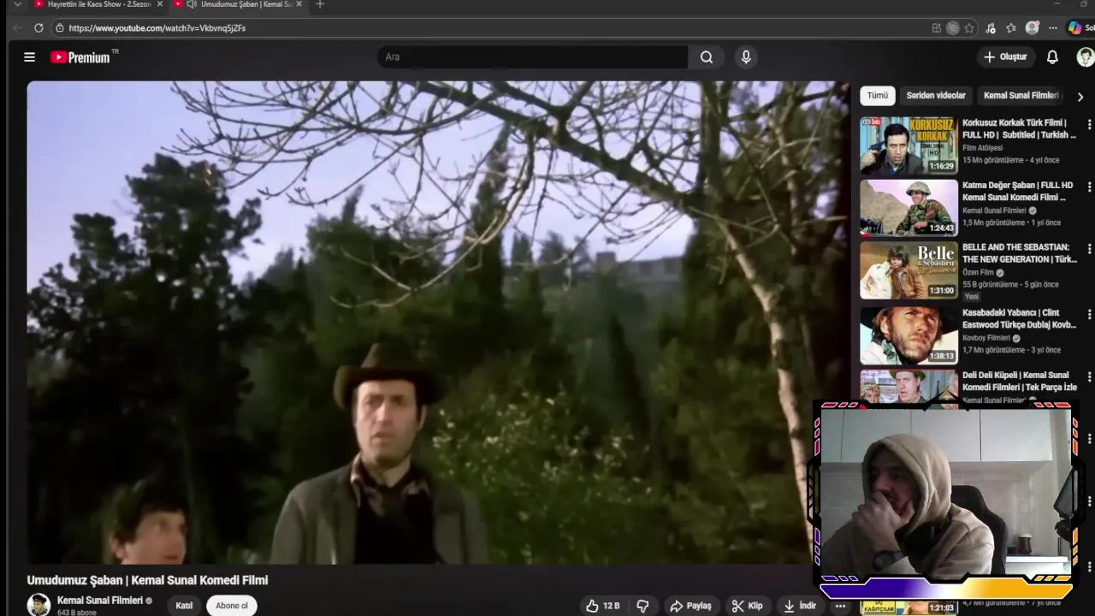Open Kemal Sunal Filmleri channel avatar
This screenshot has height=616, width=1095.
point(38,605)
